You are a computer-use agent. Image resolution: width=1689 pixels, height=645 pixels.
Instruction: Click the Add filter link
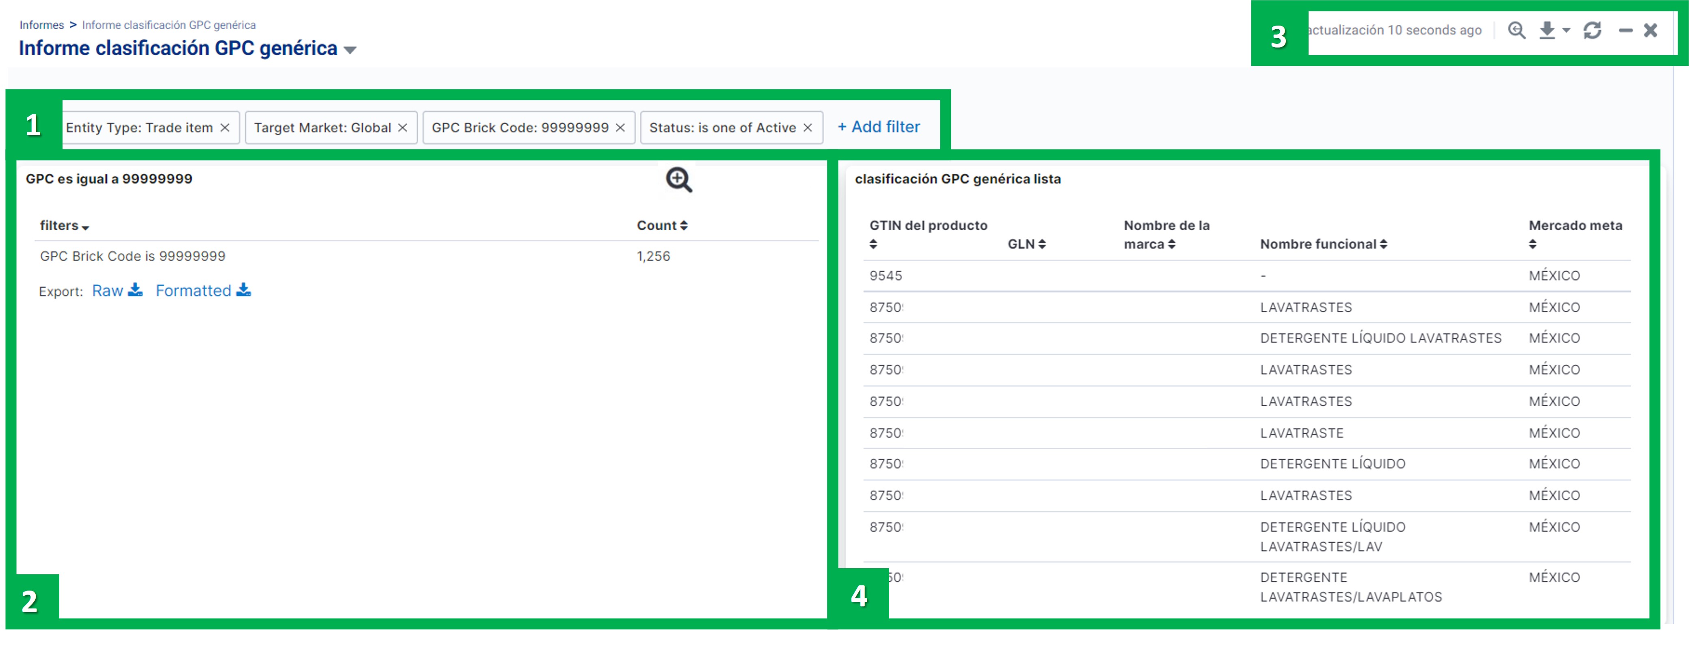pos(879,127)
